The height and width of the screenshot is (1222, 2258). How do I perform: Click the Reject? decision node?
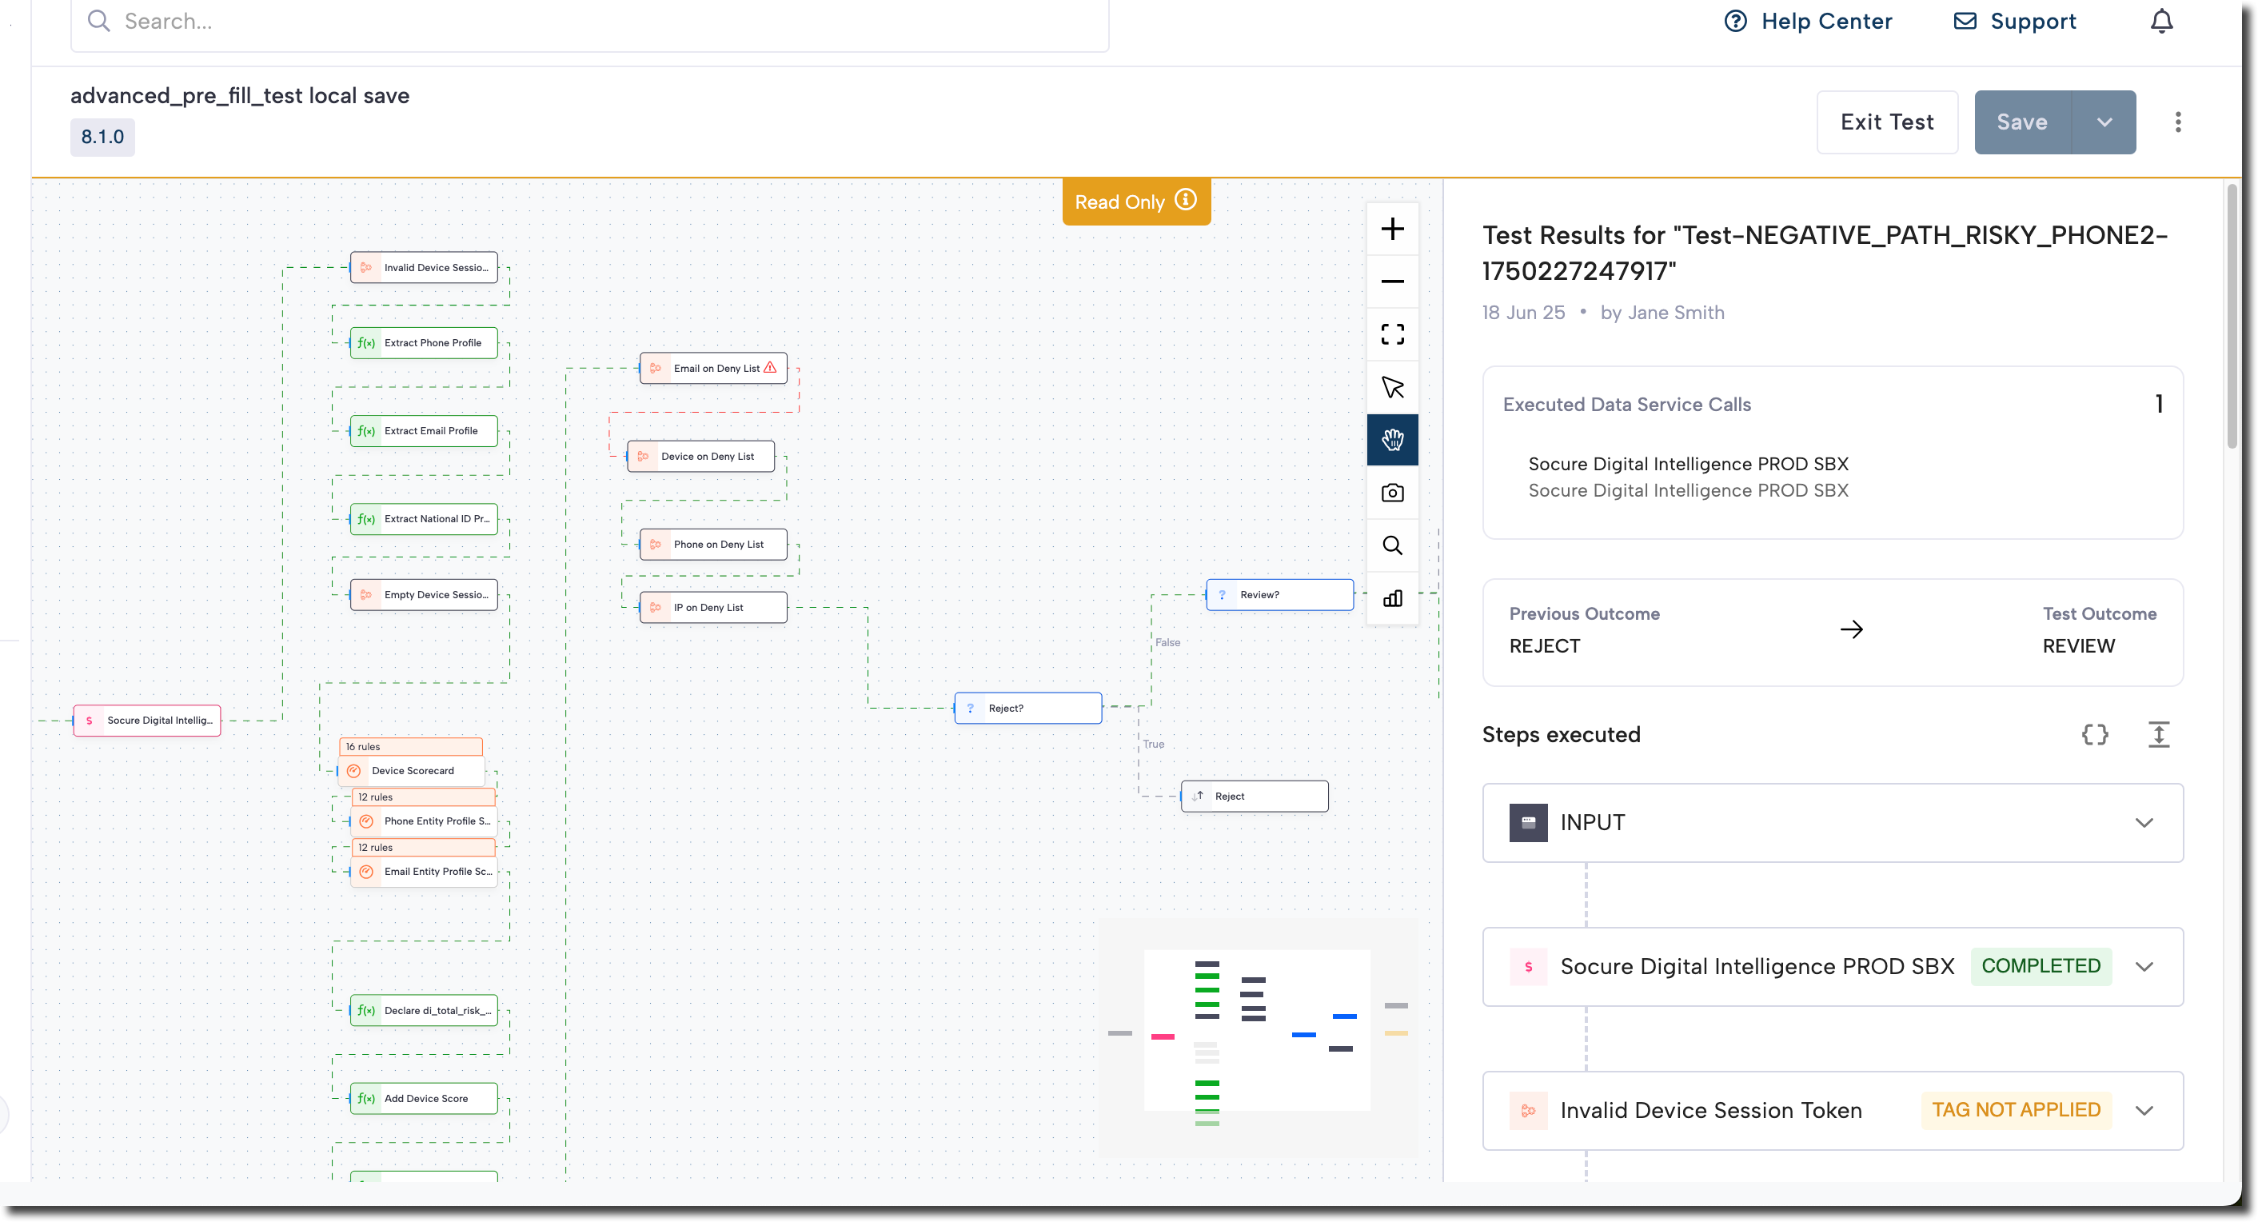coord(1027,708)
